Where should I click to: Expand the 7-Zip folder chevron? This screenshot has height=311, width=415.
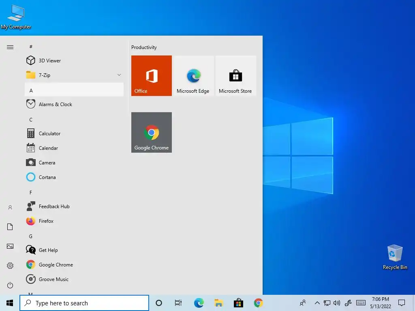[119, 75]
